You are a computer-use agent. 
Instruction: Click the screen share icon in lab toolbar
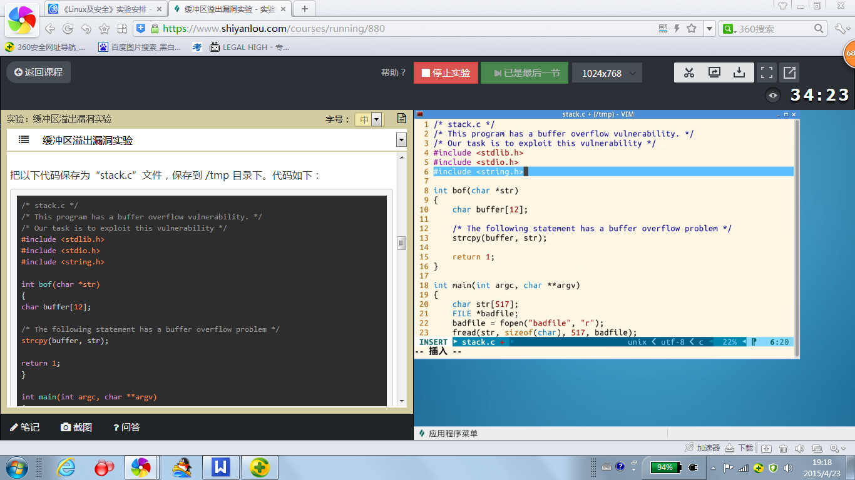(x=714, y=72)
